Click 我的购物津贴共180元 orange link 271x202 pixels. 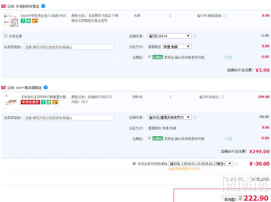click(184, 169)
